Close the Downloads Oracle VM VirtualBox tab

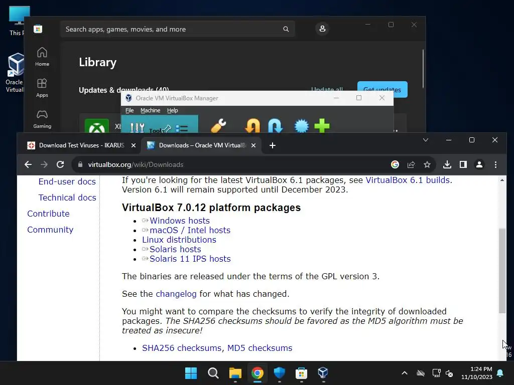pos(253,145)
